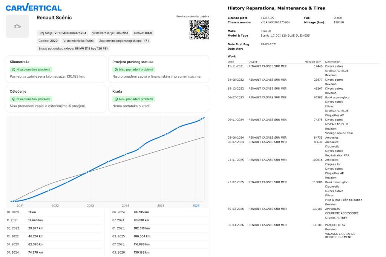The width and height of the screenshot is (386, 257).
Task: Click the checkmark icon in Kilometraža card
Action: (14, 70)
